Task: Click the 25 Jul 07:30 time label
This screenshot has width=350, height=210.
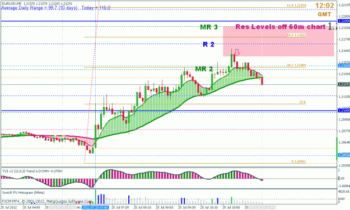Action: click(x=120, y=208)
